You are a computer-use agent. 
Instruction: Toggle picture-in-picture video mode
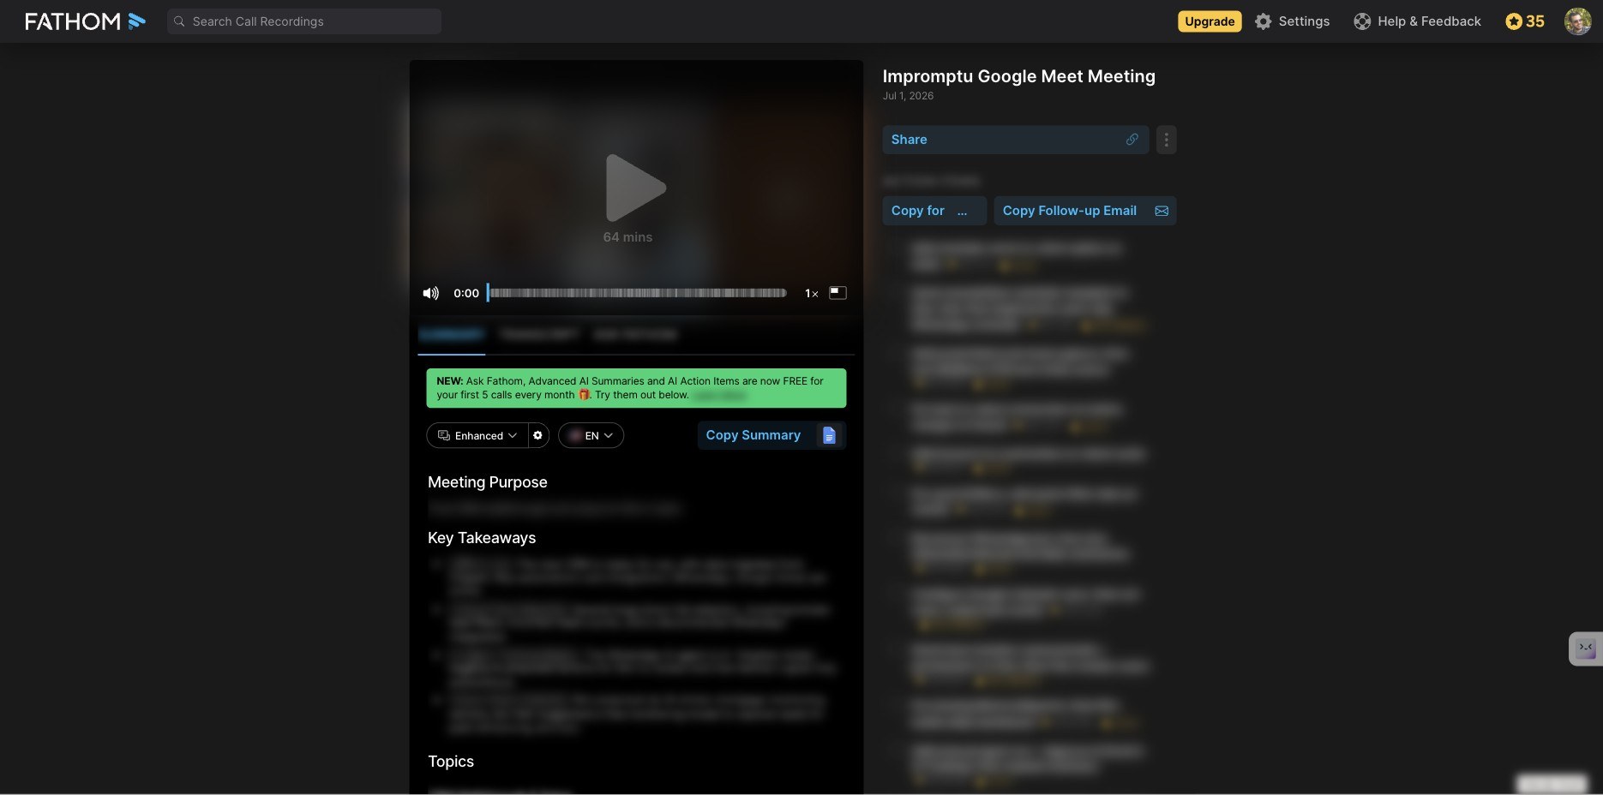click(838, 293)
